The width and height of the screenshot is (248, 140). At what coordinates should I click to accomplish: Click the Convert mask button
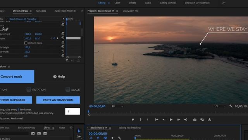17,77
